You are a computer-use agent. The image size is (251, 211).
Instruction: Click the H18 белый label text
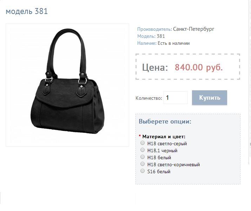tap(159, 158)
